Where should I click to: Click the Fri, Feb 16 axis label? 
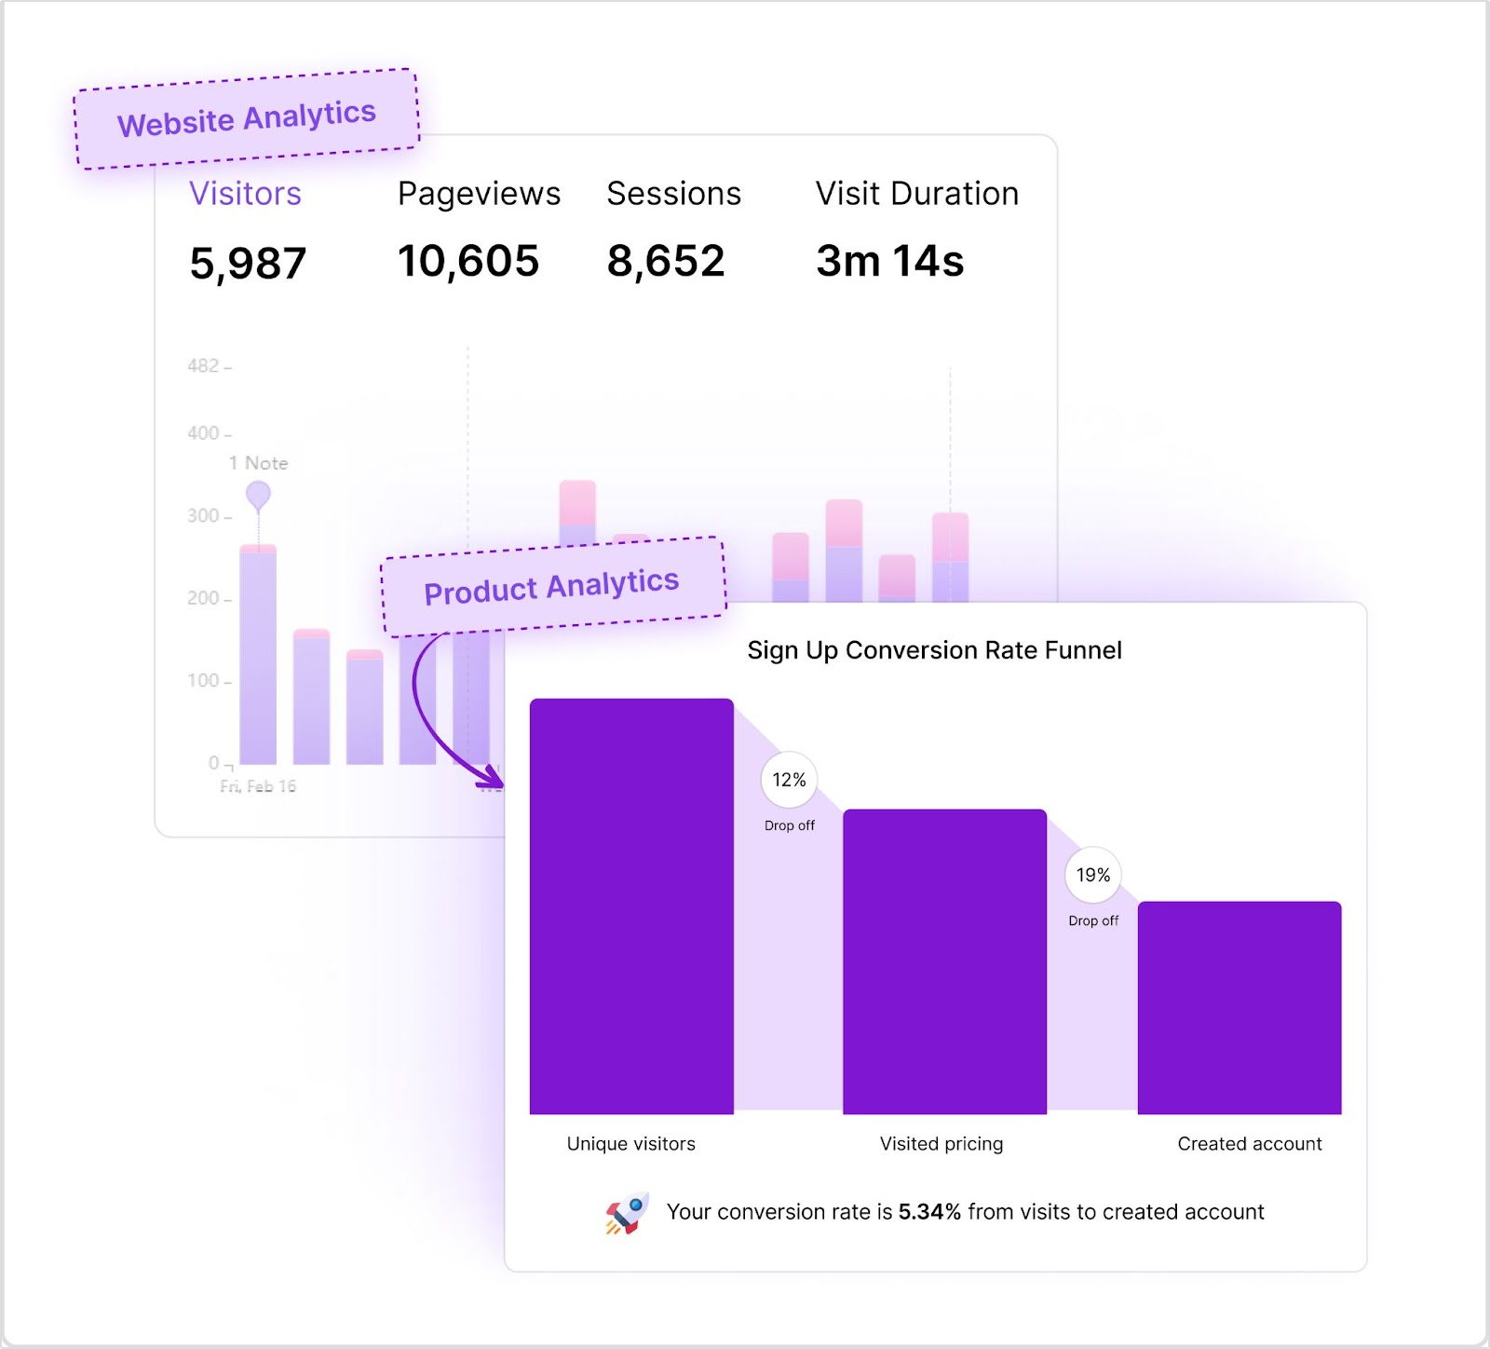coord(258,786)
